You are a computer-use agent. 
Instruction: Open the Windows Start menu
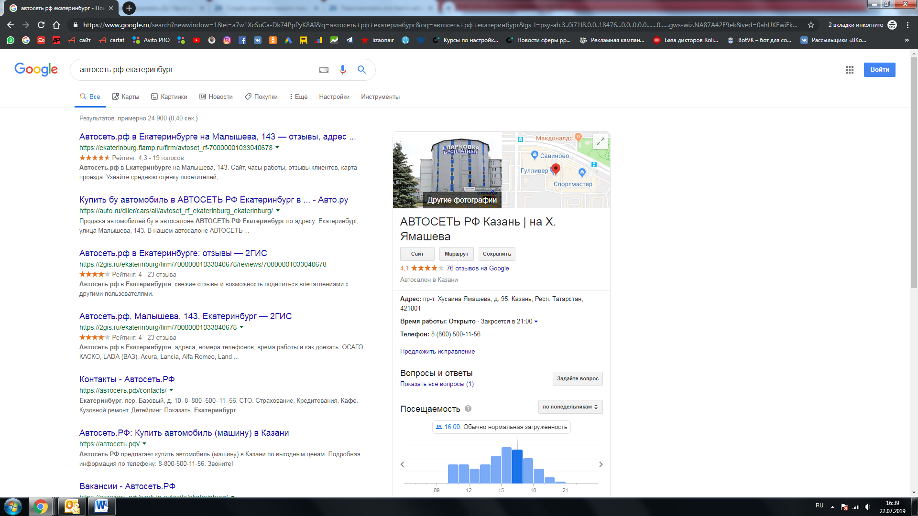pos(13,506)
